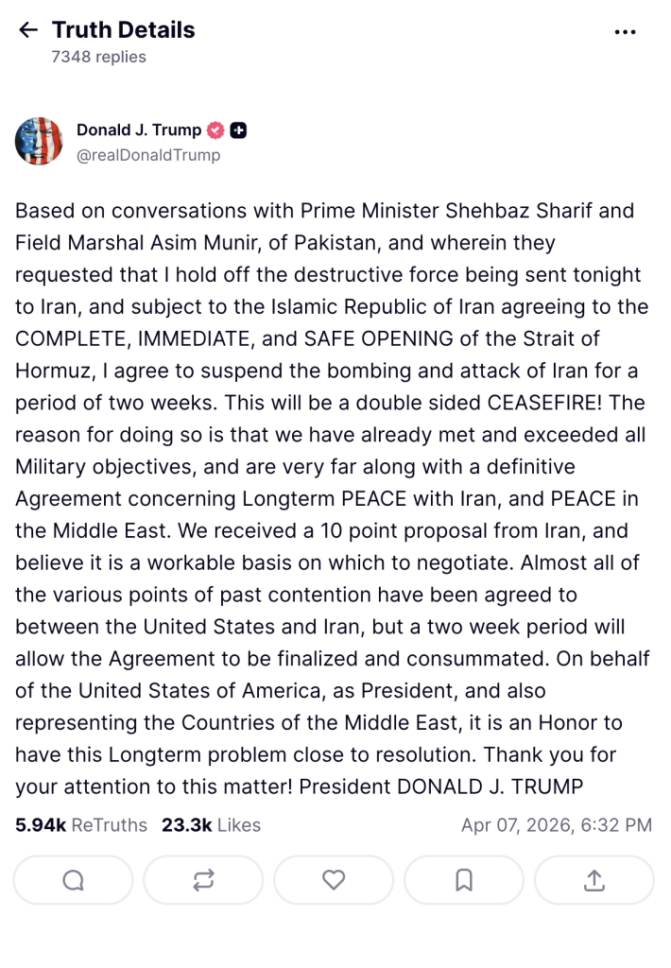Click the Truth Details page heading
Image resolution: width=671 pixels, height=968 pixels.
click(x=123, y=30)
